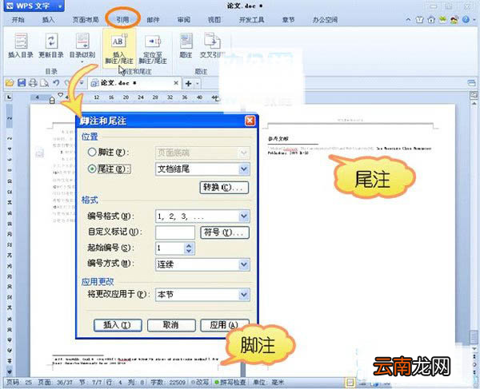Click the home icon at top right
Viewport: 480px width, 389px height.
(431, 20)
